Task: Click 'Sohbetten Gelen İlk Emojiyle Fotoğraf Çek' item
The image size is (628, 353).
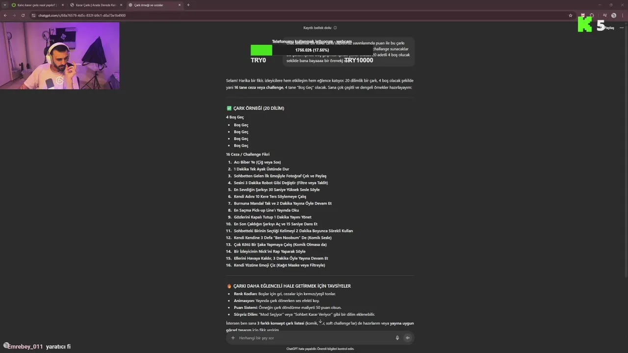Action: (x=280, y=176)
